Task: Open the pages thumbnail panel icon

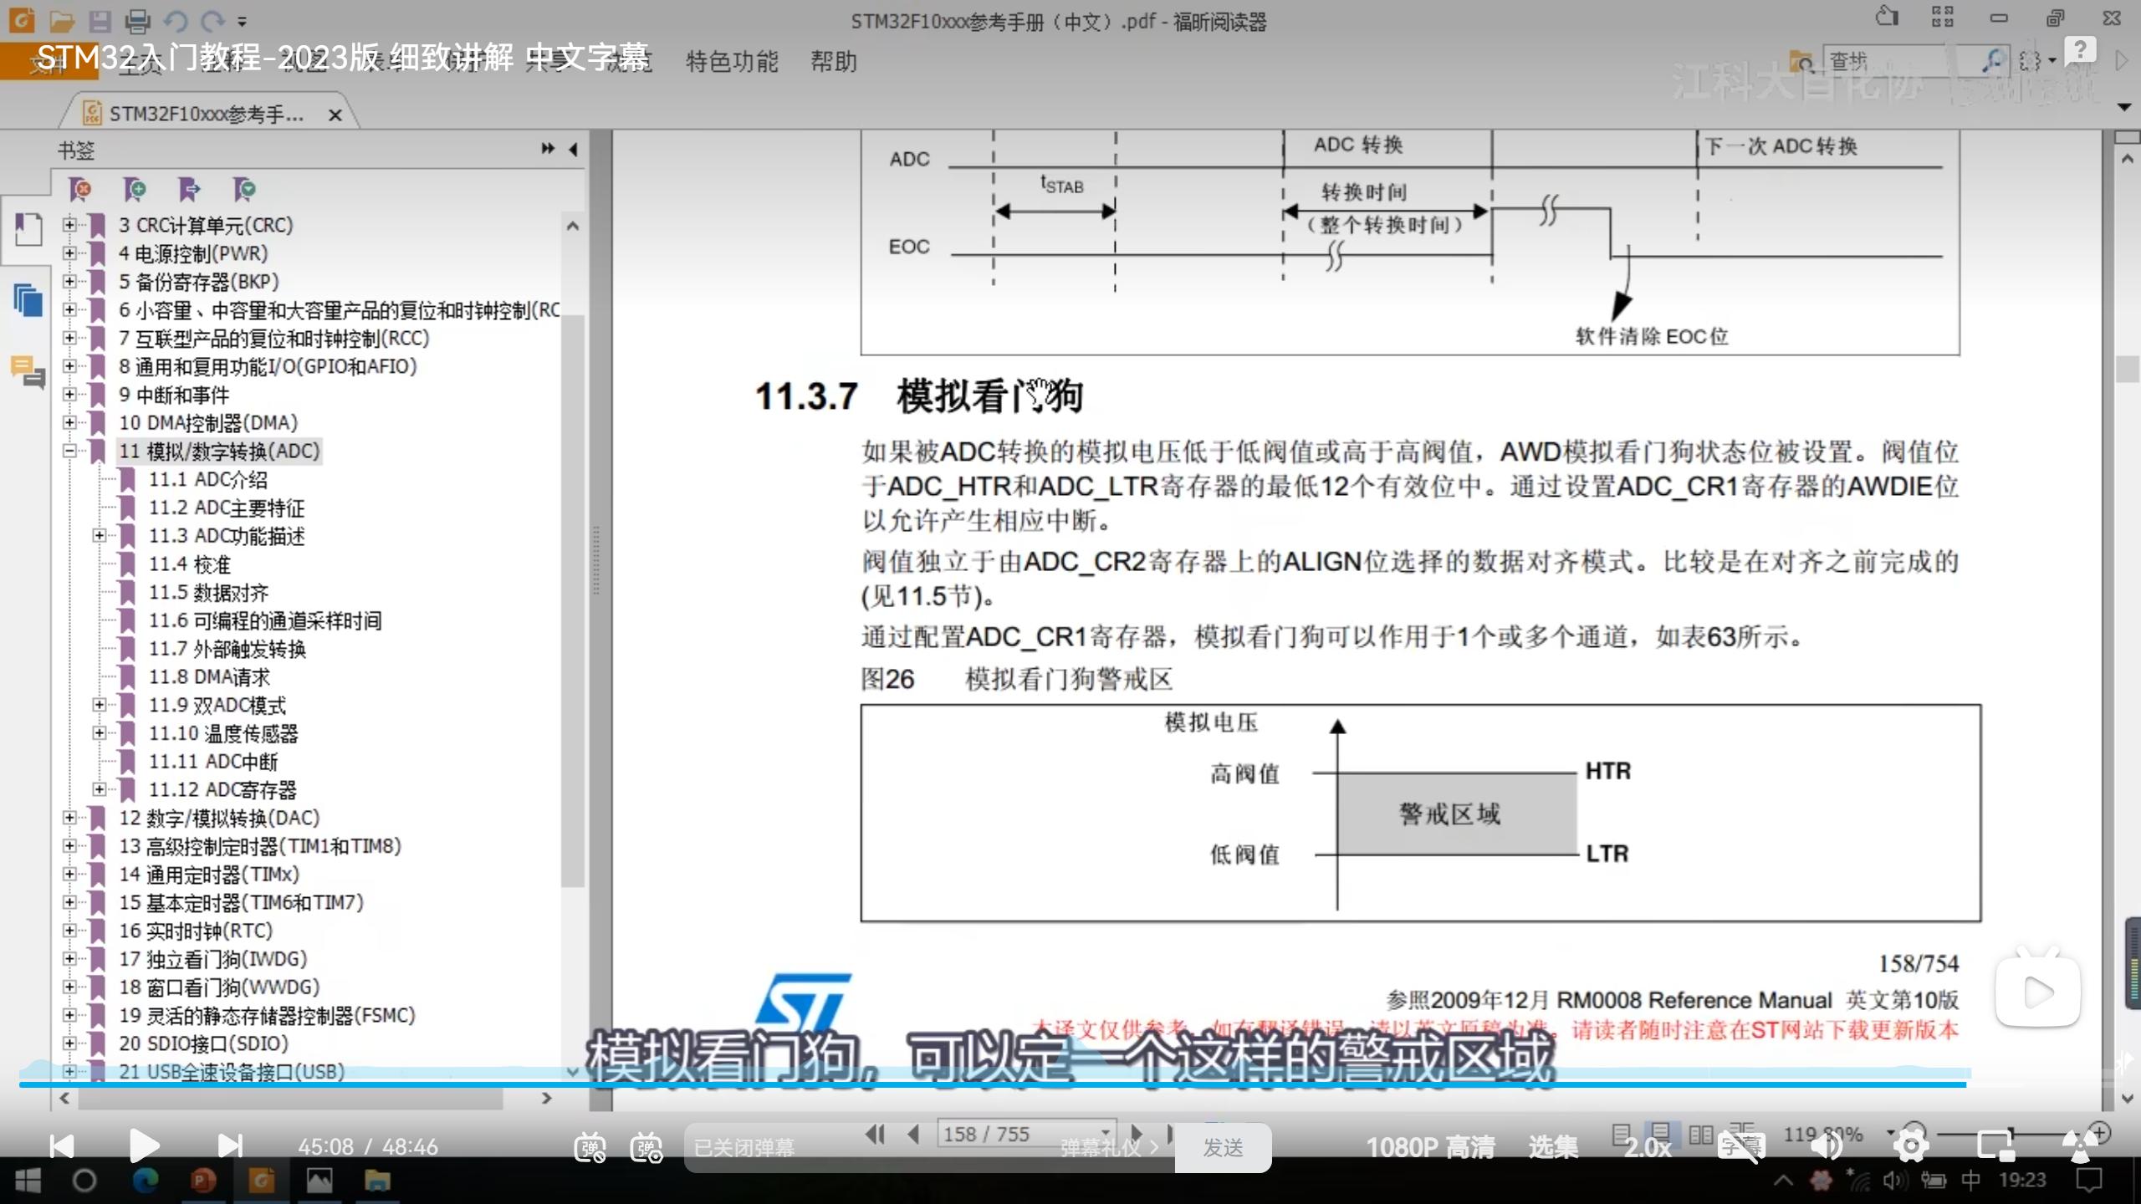Action: click(x=28, y=299)
